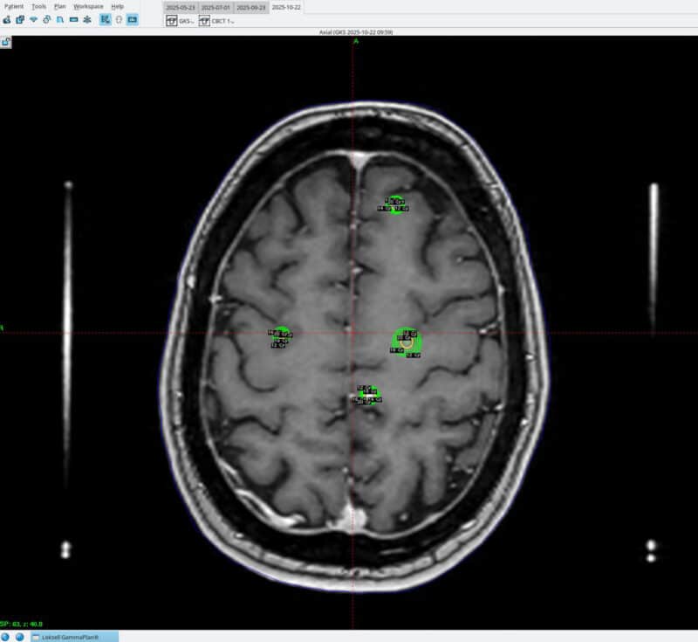
Task: Open the Workspace menu
Action: click(88, 6)
